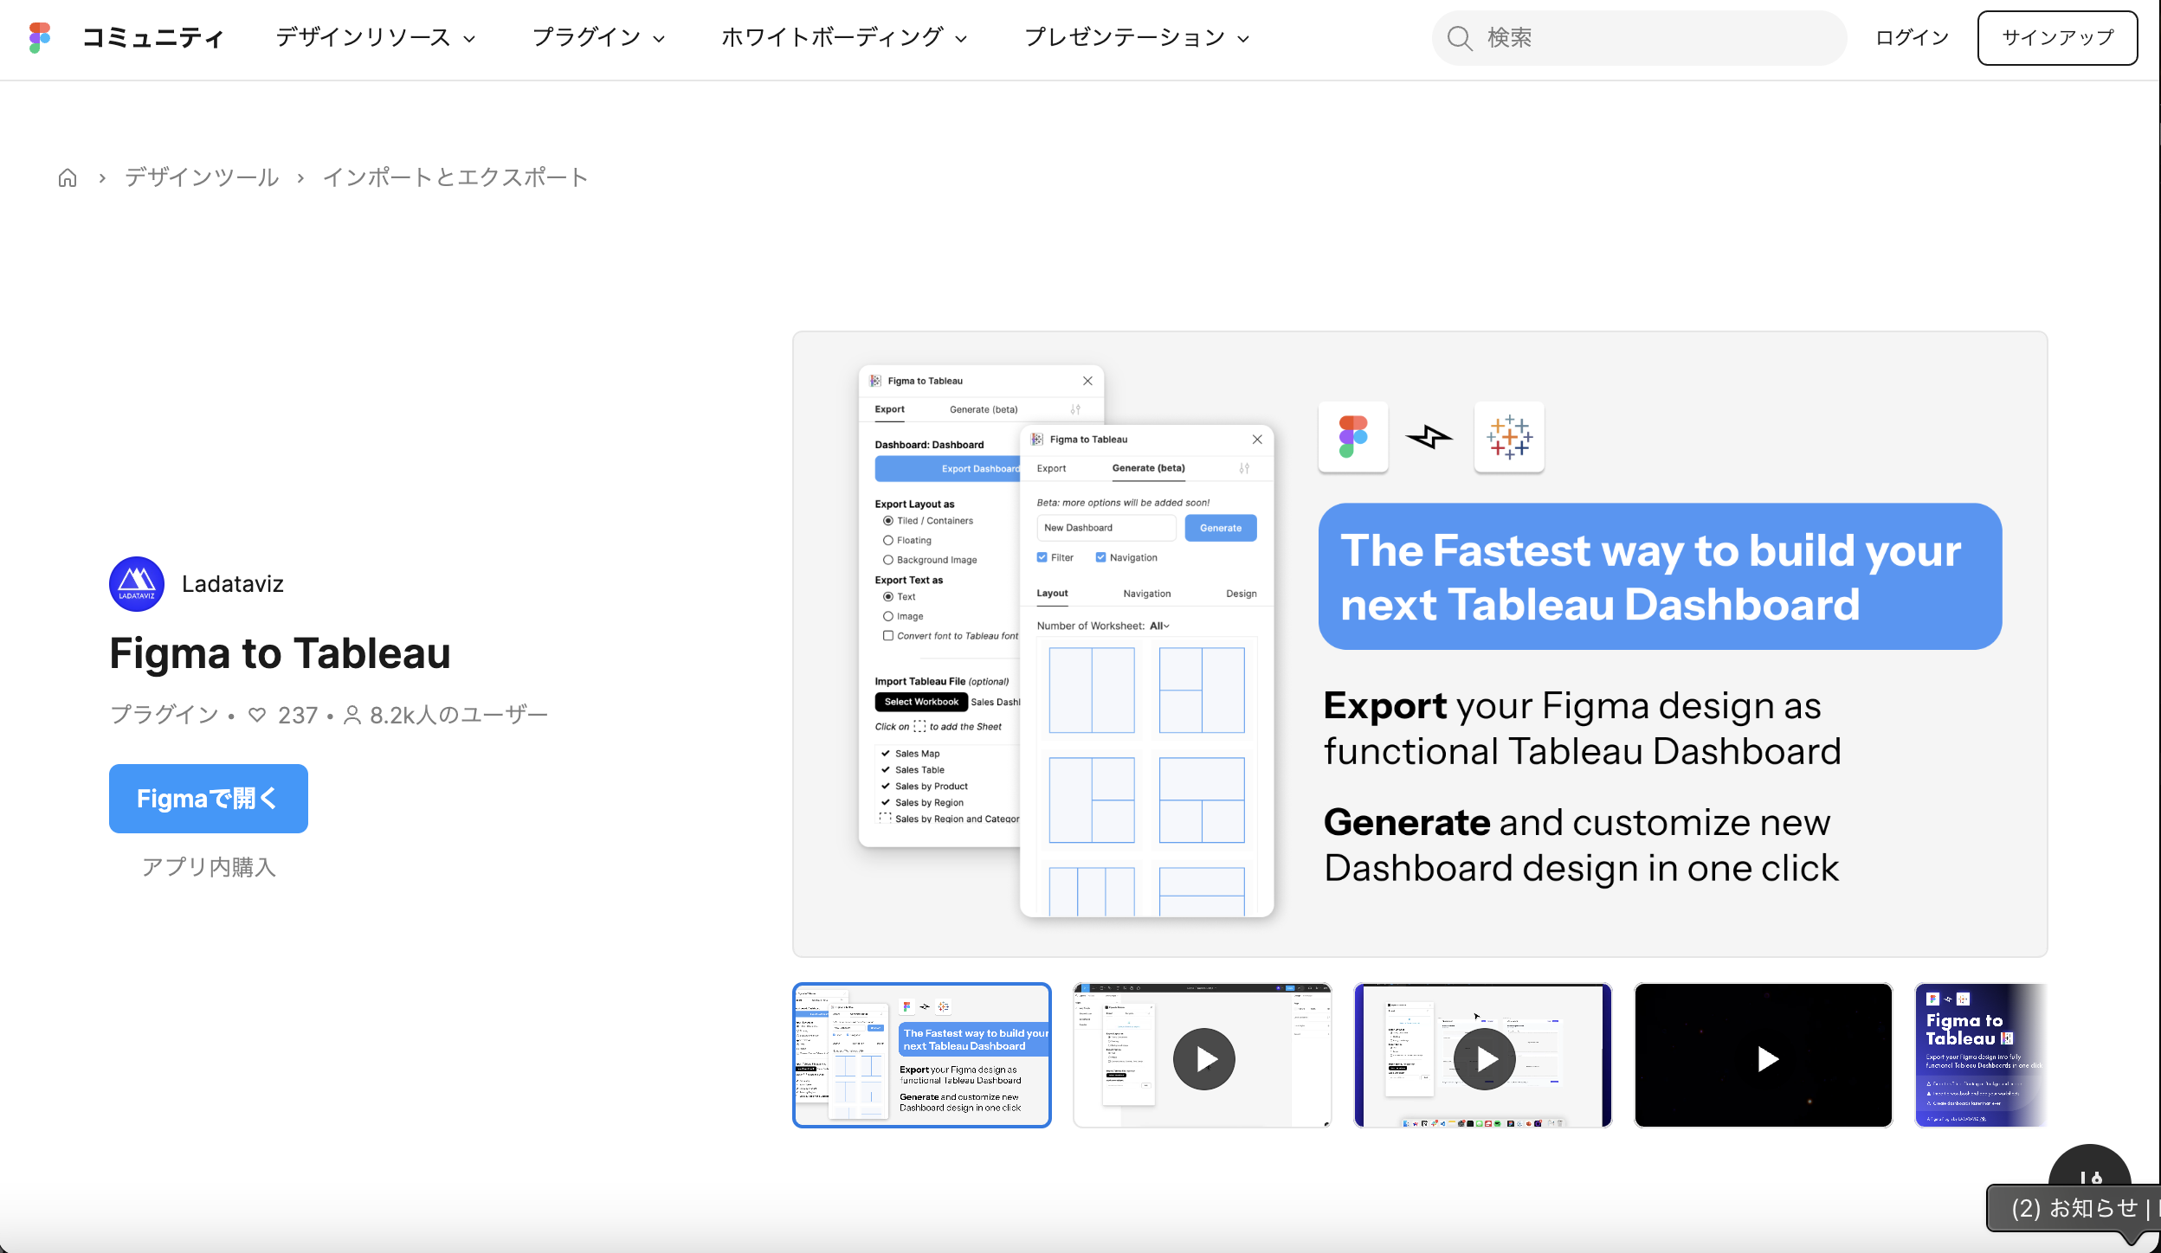2161x1253 pixels.
Task: Click the Figmaで開く button
Action: [209, 799]
